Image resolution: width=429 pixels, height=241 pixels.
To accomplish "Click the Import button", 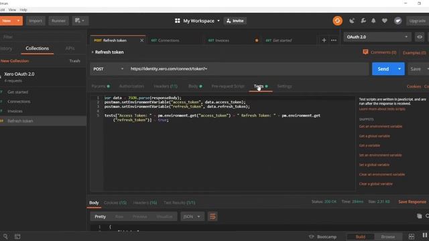I will point(36,21).
